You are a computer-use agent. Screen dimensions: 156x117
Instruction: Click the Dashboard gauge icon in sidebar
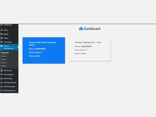coord(2,25)
